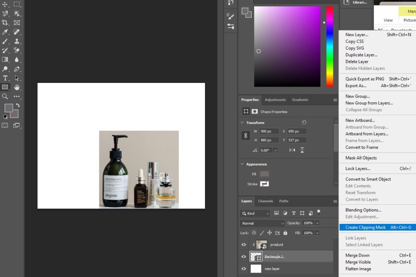Select the Zoom tool
Image resolution: width=416 pixels, height=277 pixels.
coord(5,96)
